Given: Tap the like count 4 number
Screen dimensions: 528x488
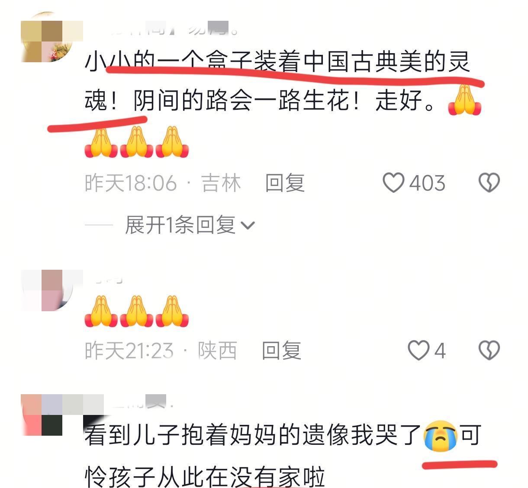Looking at the screenshot, I should [440, 351].
